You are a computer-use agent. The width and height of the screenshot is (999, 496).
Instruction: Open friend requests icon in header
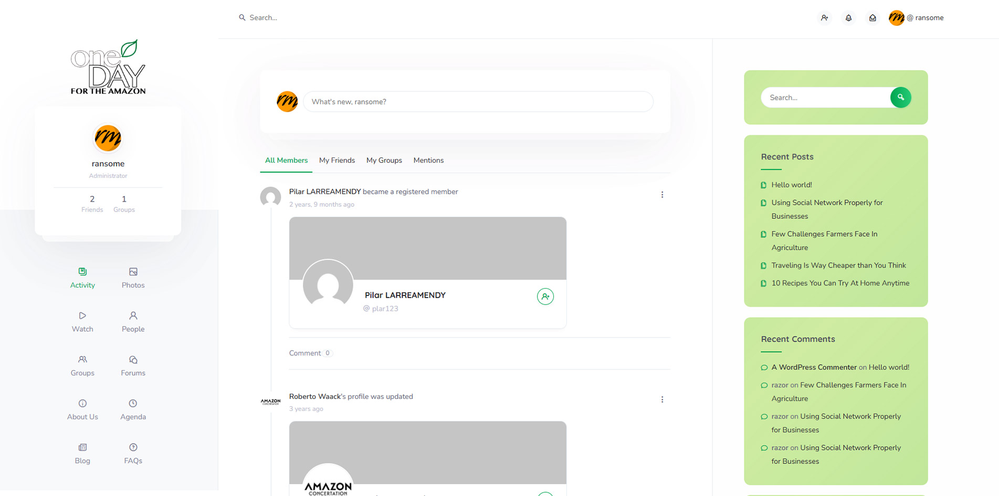click(x=825, y=18)
